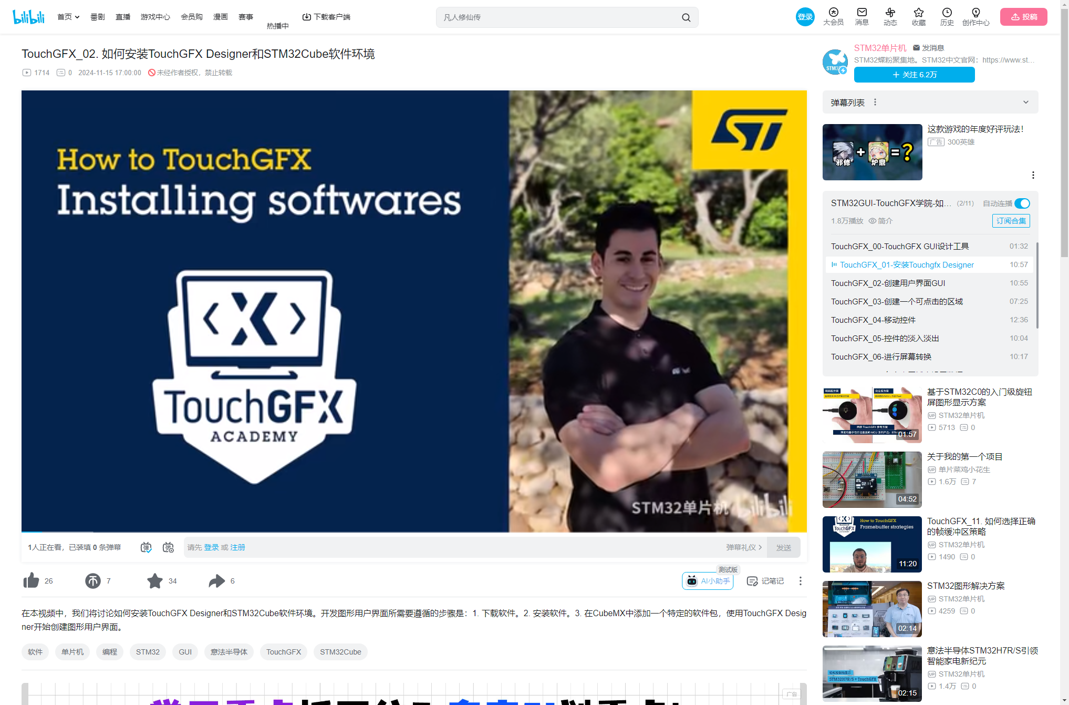Open 弹幕列表 three-dot menu
The width and height of the screenshot is (1069, 705).
pyautogui.click(x=875, y=102)
